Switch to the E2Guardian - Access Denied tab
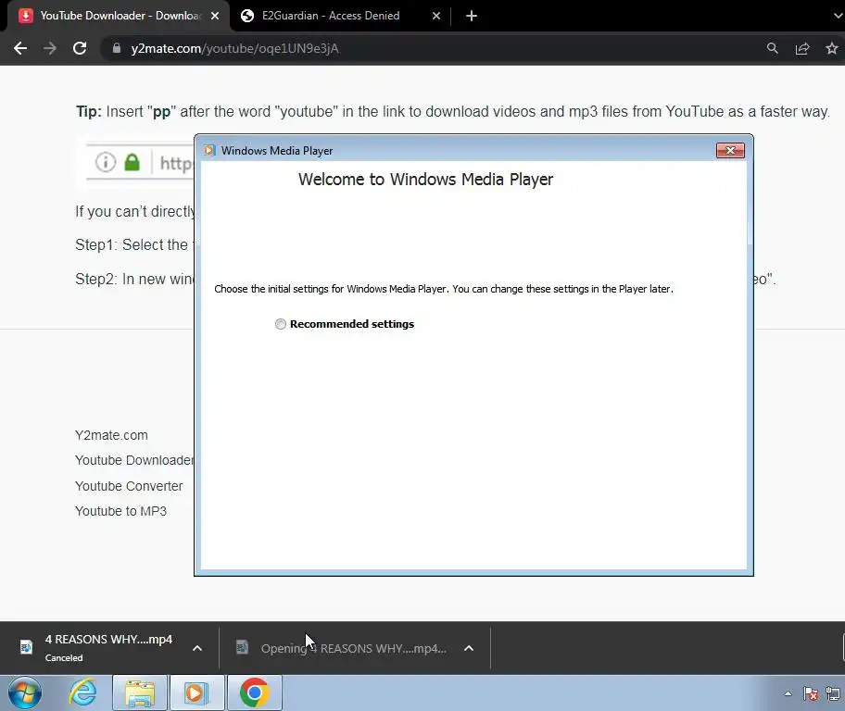The height and width of the screenshot is (711, 845). 331,16
